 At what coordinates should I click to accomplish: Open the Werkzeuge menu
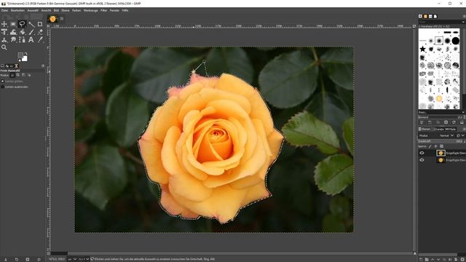click(90, 10)
